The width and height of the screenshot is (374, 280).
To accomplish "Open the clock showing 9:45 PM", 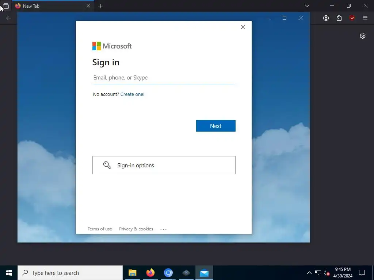I will [x=343, y=273].
